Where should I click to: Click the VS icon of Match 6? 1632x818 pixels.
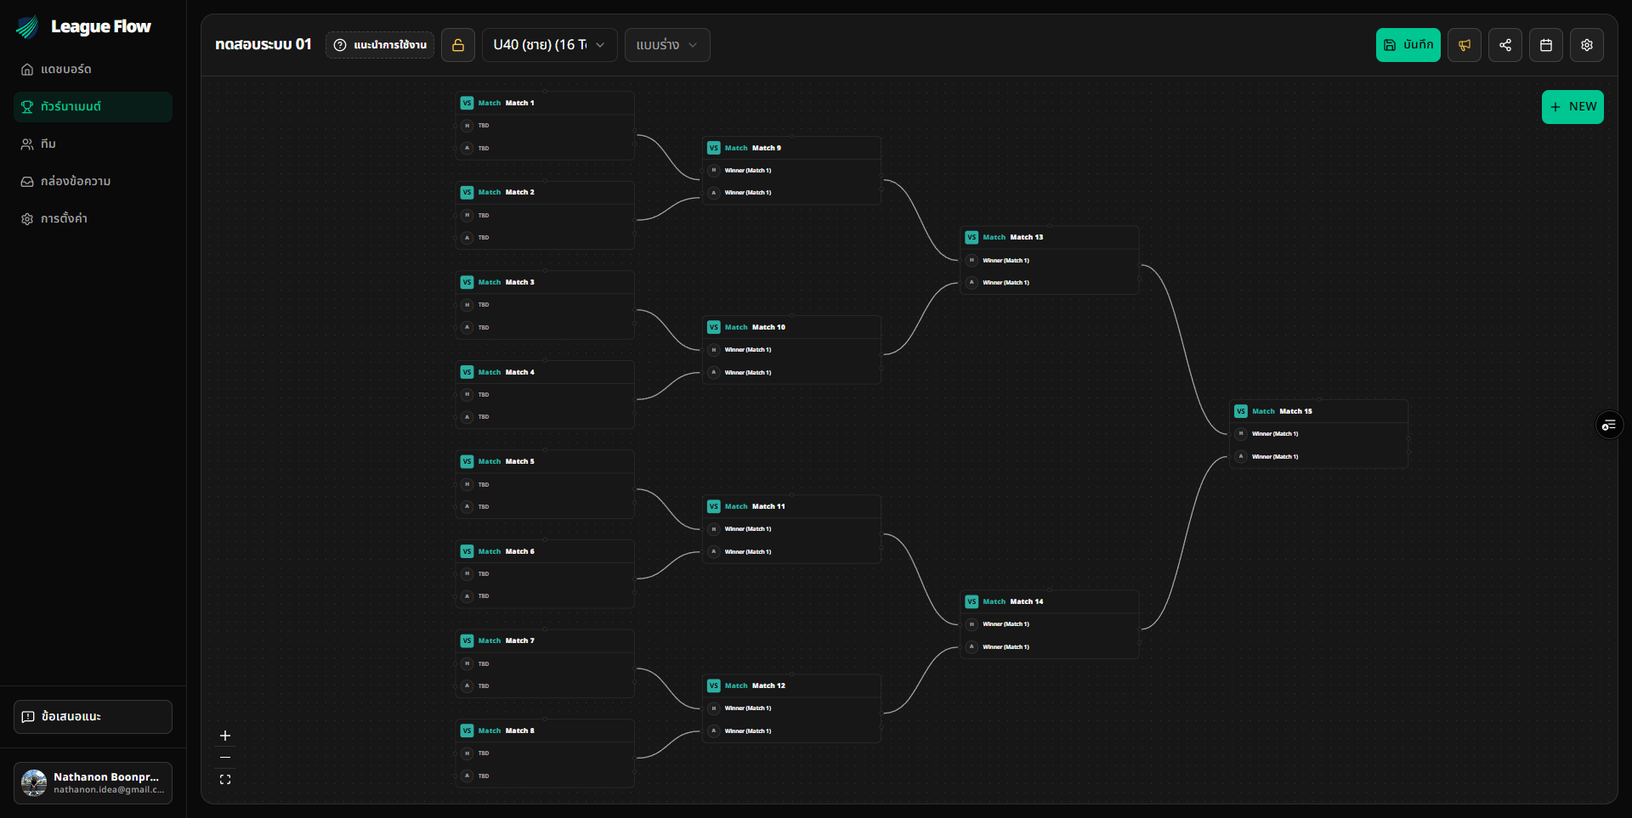point(467,551)
